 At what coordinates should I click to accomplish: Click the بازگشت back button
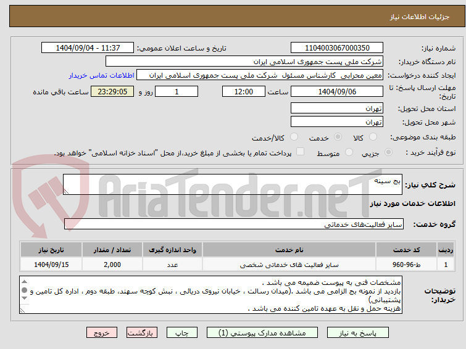tap(142, 333)
